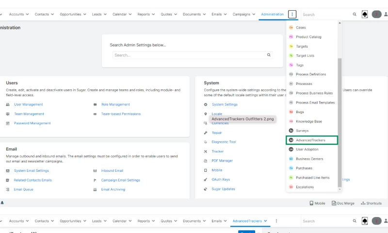Open the User Management link
This screenshot has width=388, height=233.
[29, 104]
